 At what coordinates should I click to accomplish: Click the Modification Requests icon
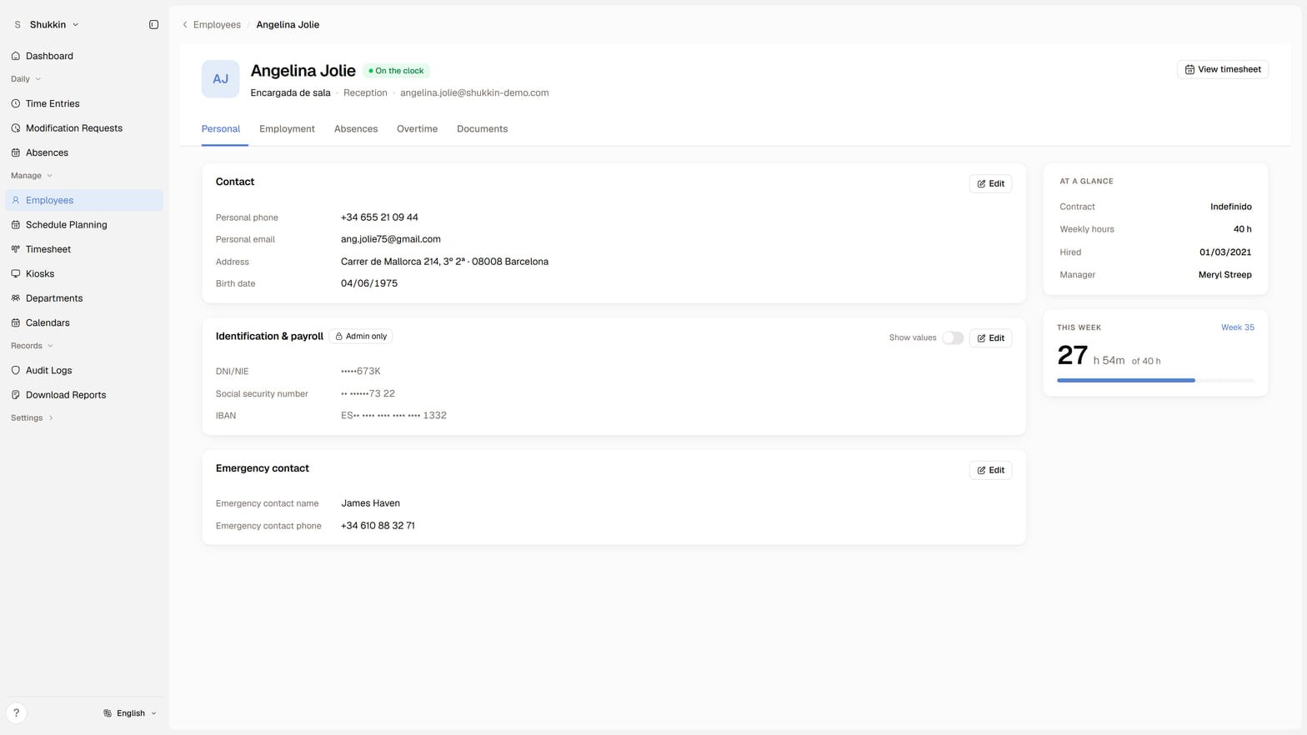click(x=16, y=128)
